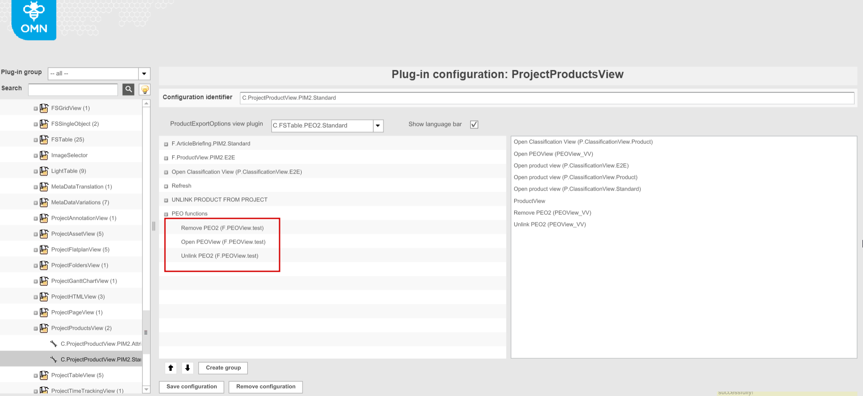863x396 pixels.
Task: Click the LightTable plug-in icon
Action: point(44,171)
